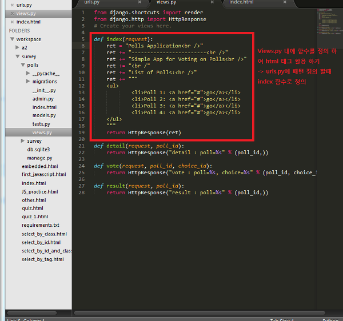Open __init__.py in polls folder

[44, 90]
